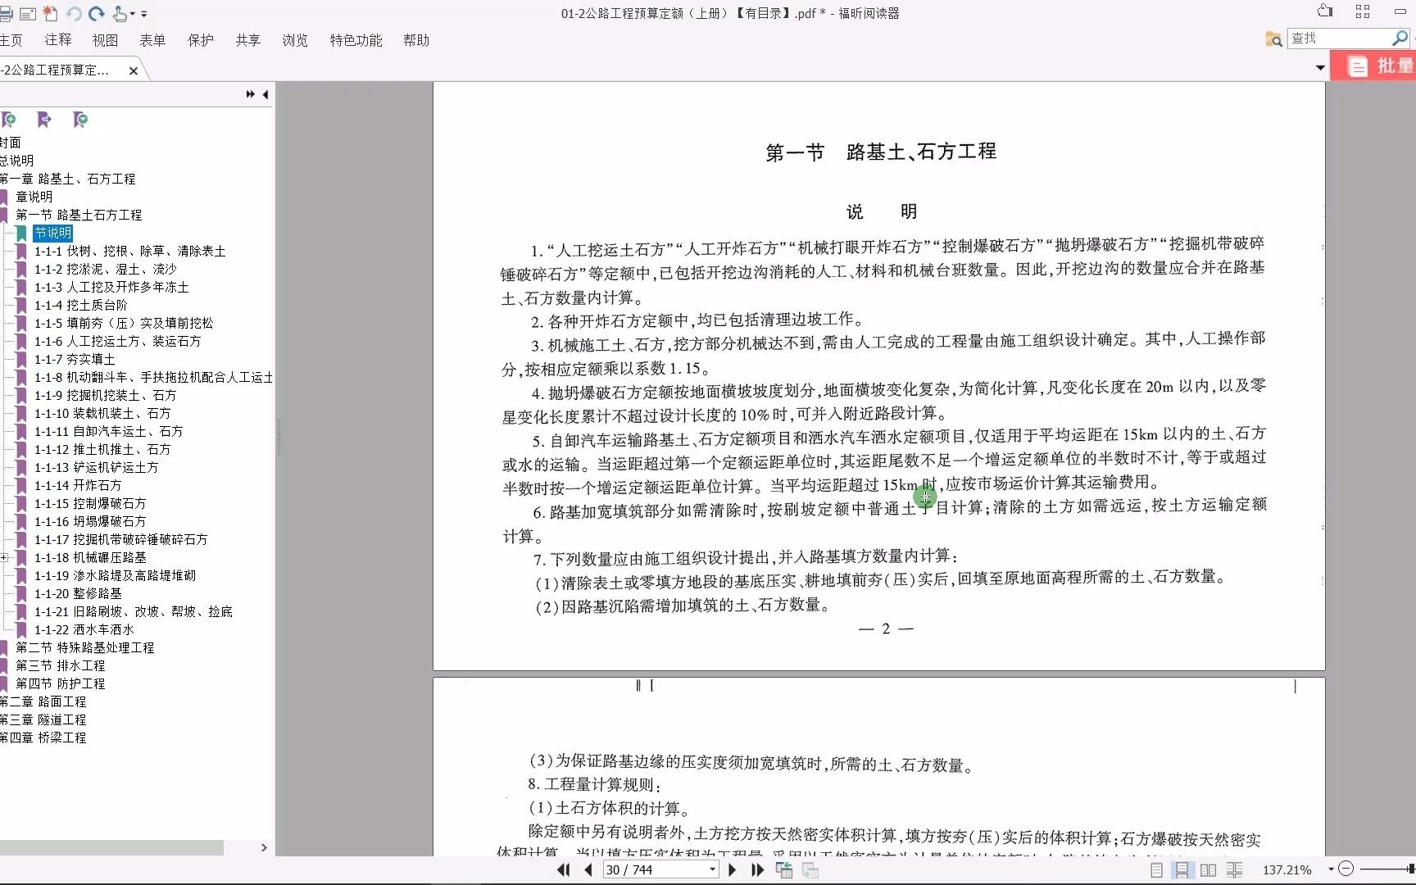The height and width of the screenshot is (885, 1416).
Task: Click the set bookmark destination icon
Action: (x=44, y=120)
